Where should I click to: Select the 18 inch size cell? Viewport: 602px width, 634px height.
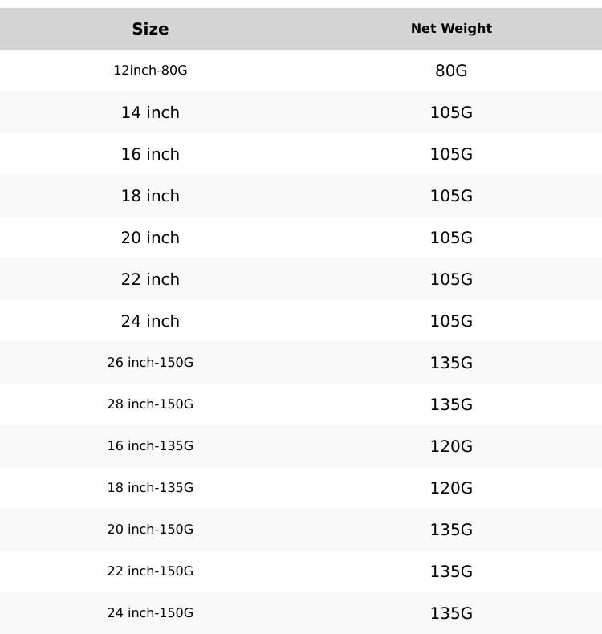coord(150,196)
